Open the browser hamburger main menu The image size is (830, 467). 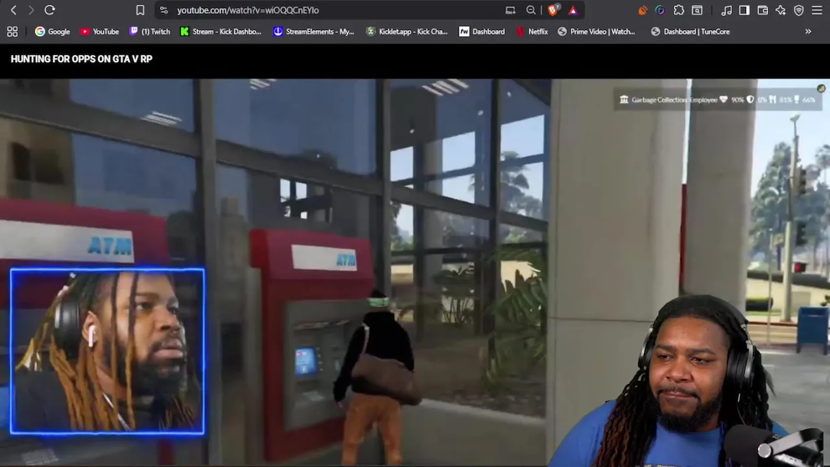point(817,10)
